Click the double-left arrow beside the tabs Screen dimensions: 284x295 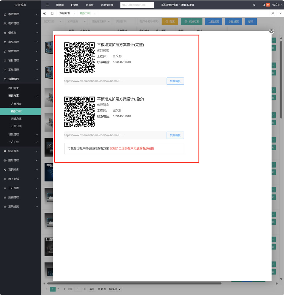[44, 13]
